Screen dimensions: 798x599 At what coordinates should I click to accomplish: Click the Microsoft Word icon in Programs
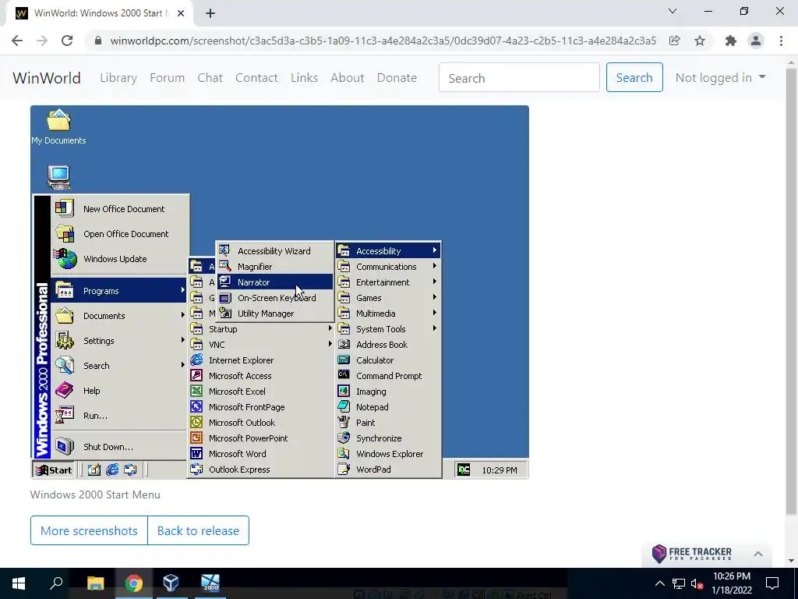(x=196, y=453)
